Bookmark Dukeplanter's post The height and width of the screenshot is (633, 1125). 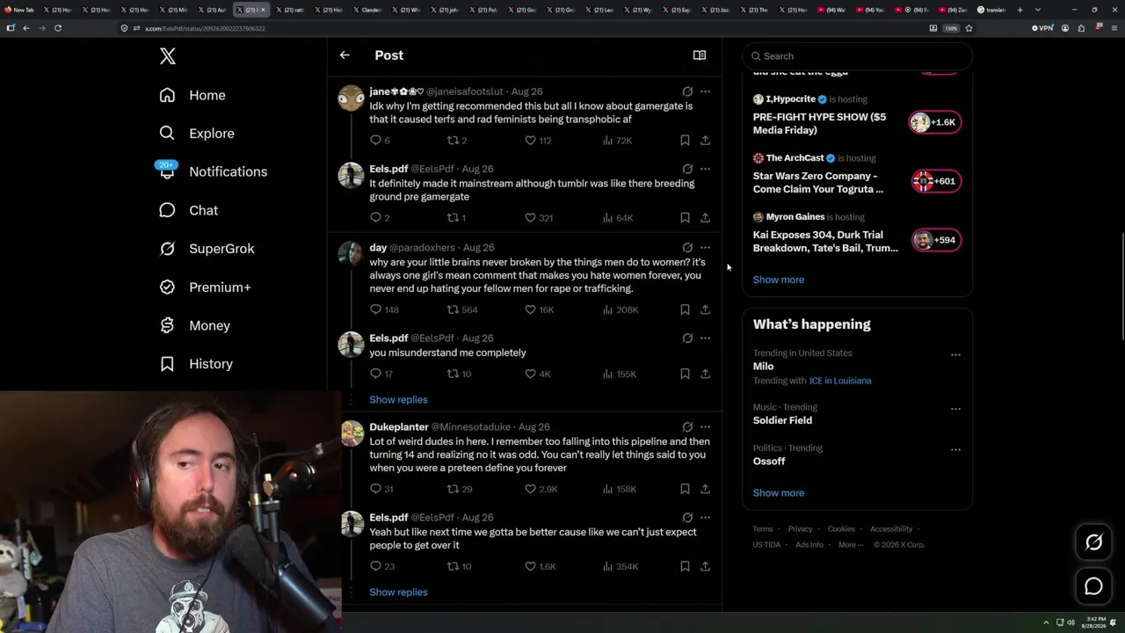[x=685, y=489]
